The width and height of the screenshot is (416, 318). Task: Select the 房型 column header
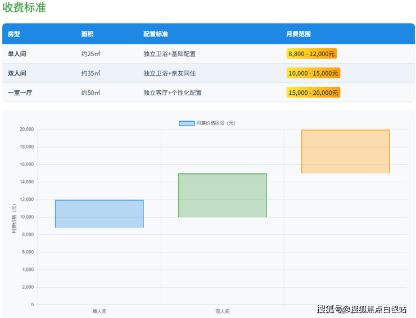point(14,34)
